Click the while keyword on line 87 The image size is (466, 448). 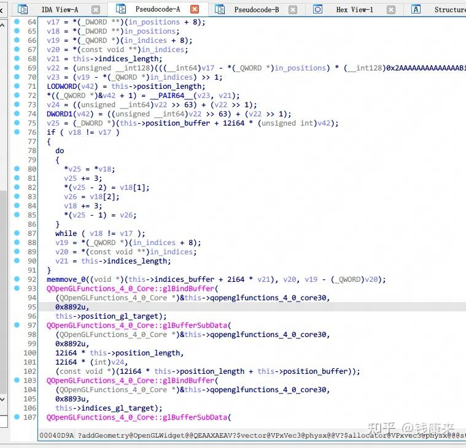pyautogui.click(x=66, y=233)
